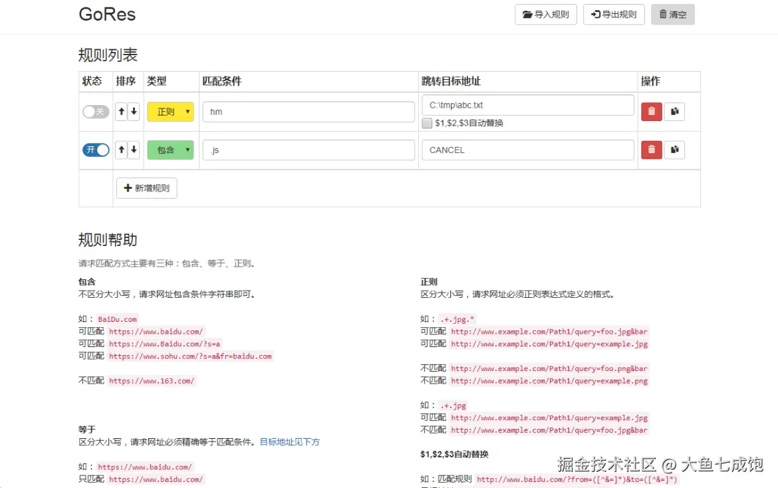The image size is (778, 488).
Task: Click the 清空 clear all button
Action: pos(673,15)
